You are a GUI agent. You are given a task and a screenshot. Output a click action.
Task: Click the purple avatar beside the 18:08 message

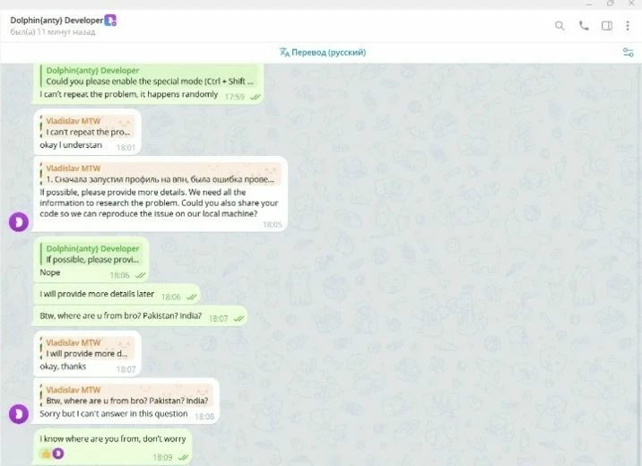(x=19, y=414)
